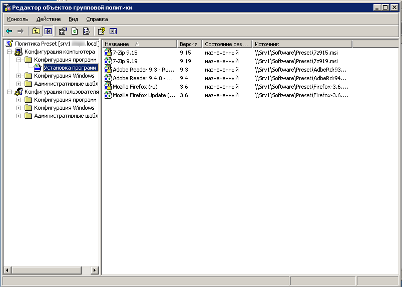The height and width of the screenshot is (287, 402).
Task: Click the Back arrow toolbar icon
Action: click(x=9, y=31)
